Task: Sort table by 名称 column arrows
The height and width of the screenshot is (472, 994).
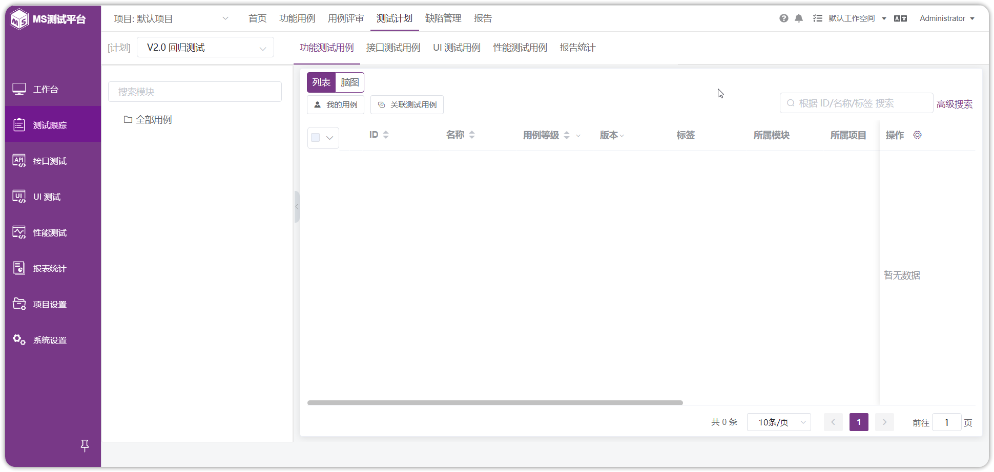Action: (472, 135)
